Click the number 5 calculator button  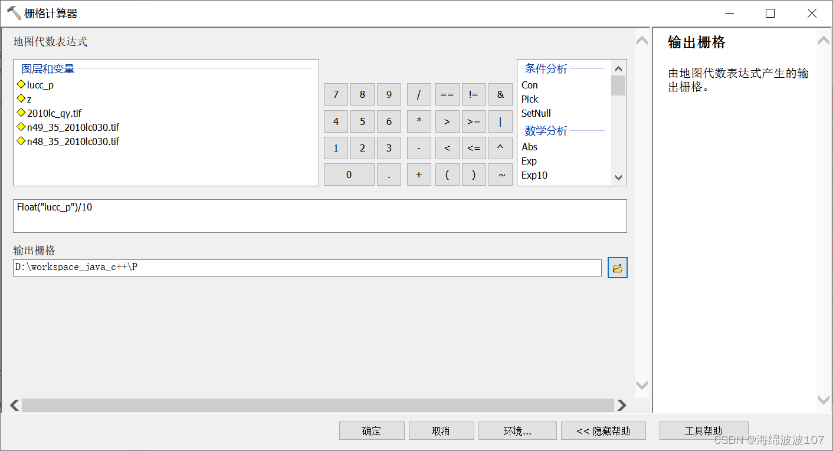click(362, 121)
